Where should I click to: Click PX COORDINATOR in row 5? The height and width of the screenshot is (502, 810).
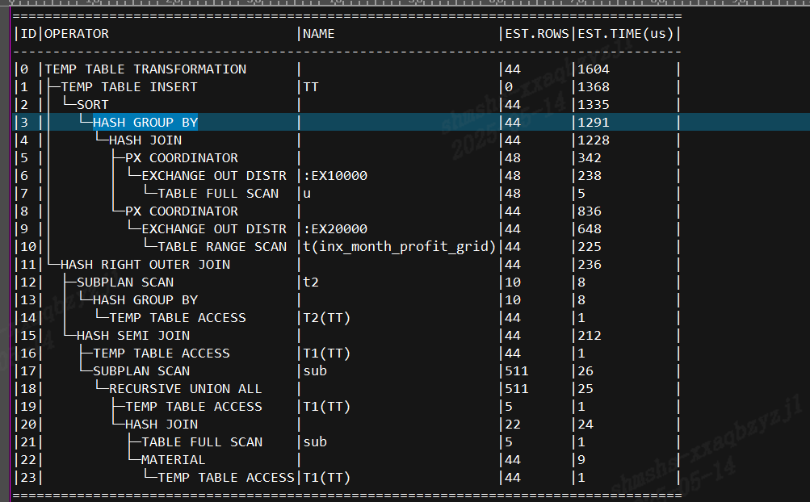(182, 157)
